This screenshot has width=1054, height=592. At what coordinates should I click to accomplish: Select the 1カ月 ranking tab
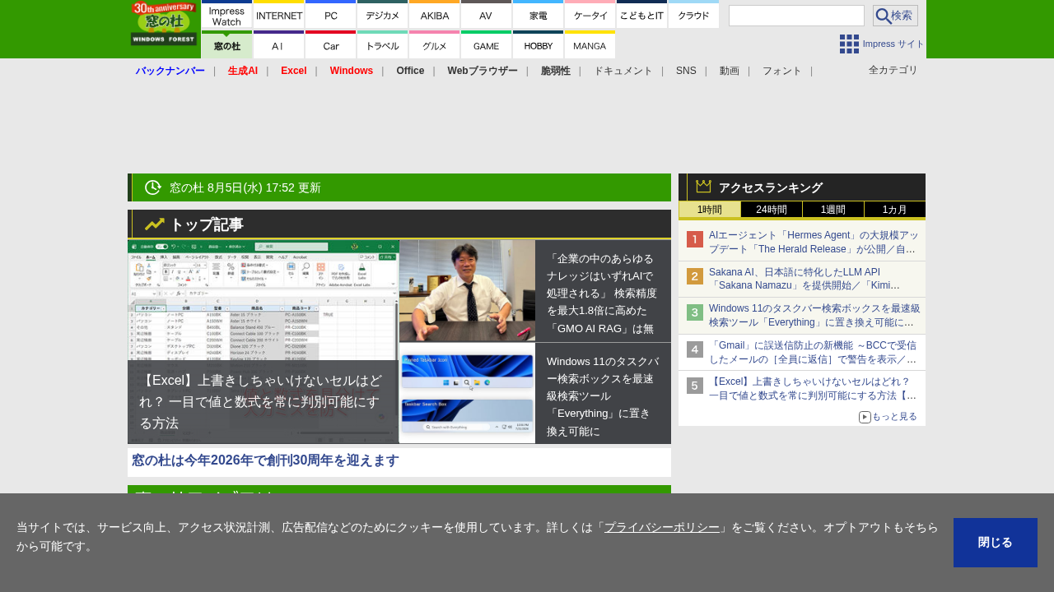[895, 210]
